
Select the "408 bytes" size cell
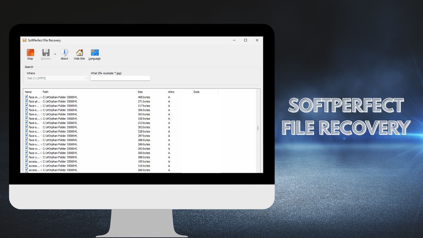click(144, 97)
